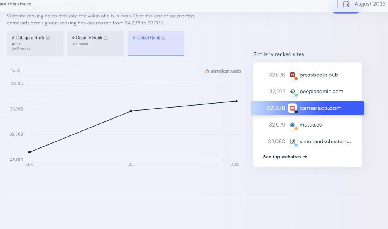Screen dimensions: 388x229
Task: Switch to the Country Rank tab
Action: 95,43
